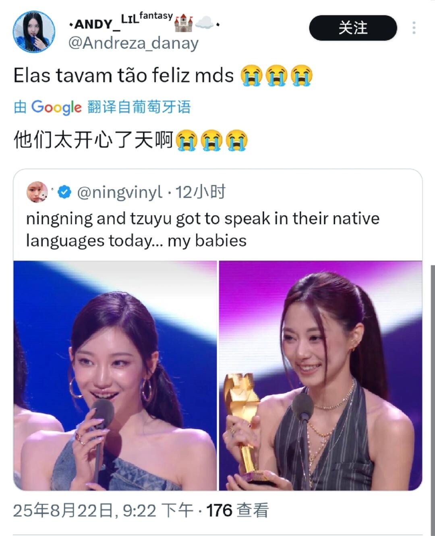Tap the ANDY_LIL fantasy display name
Viewport: 435px width, 536px height.
(x=121, y=23)
